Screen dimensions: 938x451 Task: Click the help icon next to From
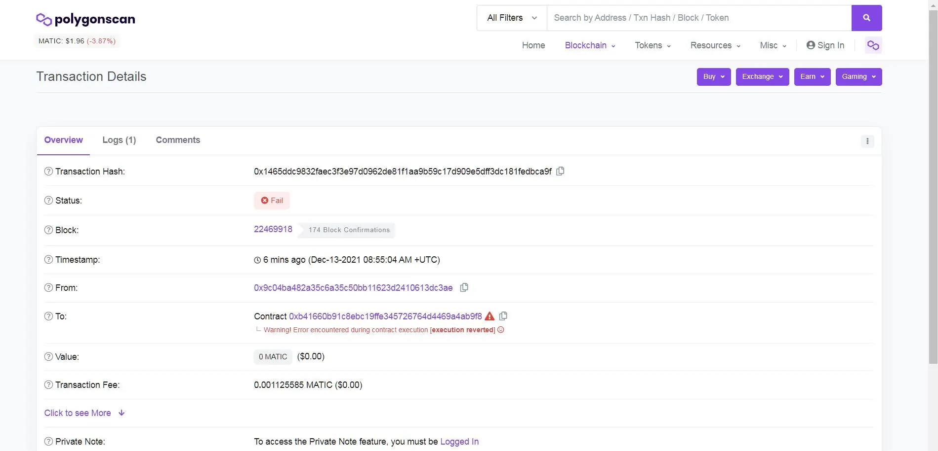click(48, 288)
